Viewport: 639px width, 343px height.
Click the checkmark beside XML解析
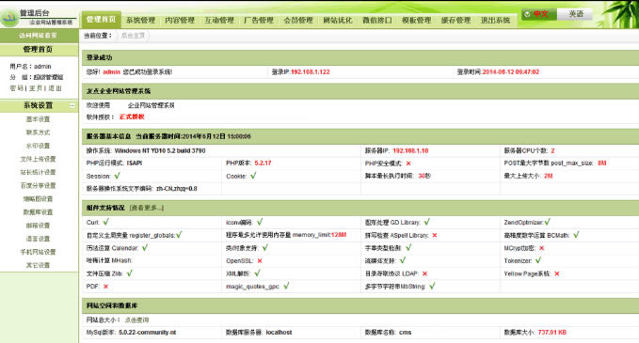click(x=257, y=273)
